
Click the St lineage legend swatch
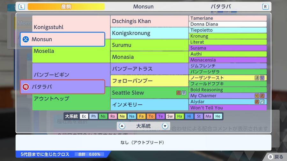(199, 116)
